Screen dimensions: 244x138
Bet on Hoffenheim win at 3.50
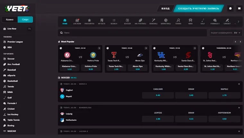[224, 119]
